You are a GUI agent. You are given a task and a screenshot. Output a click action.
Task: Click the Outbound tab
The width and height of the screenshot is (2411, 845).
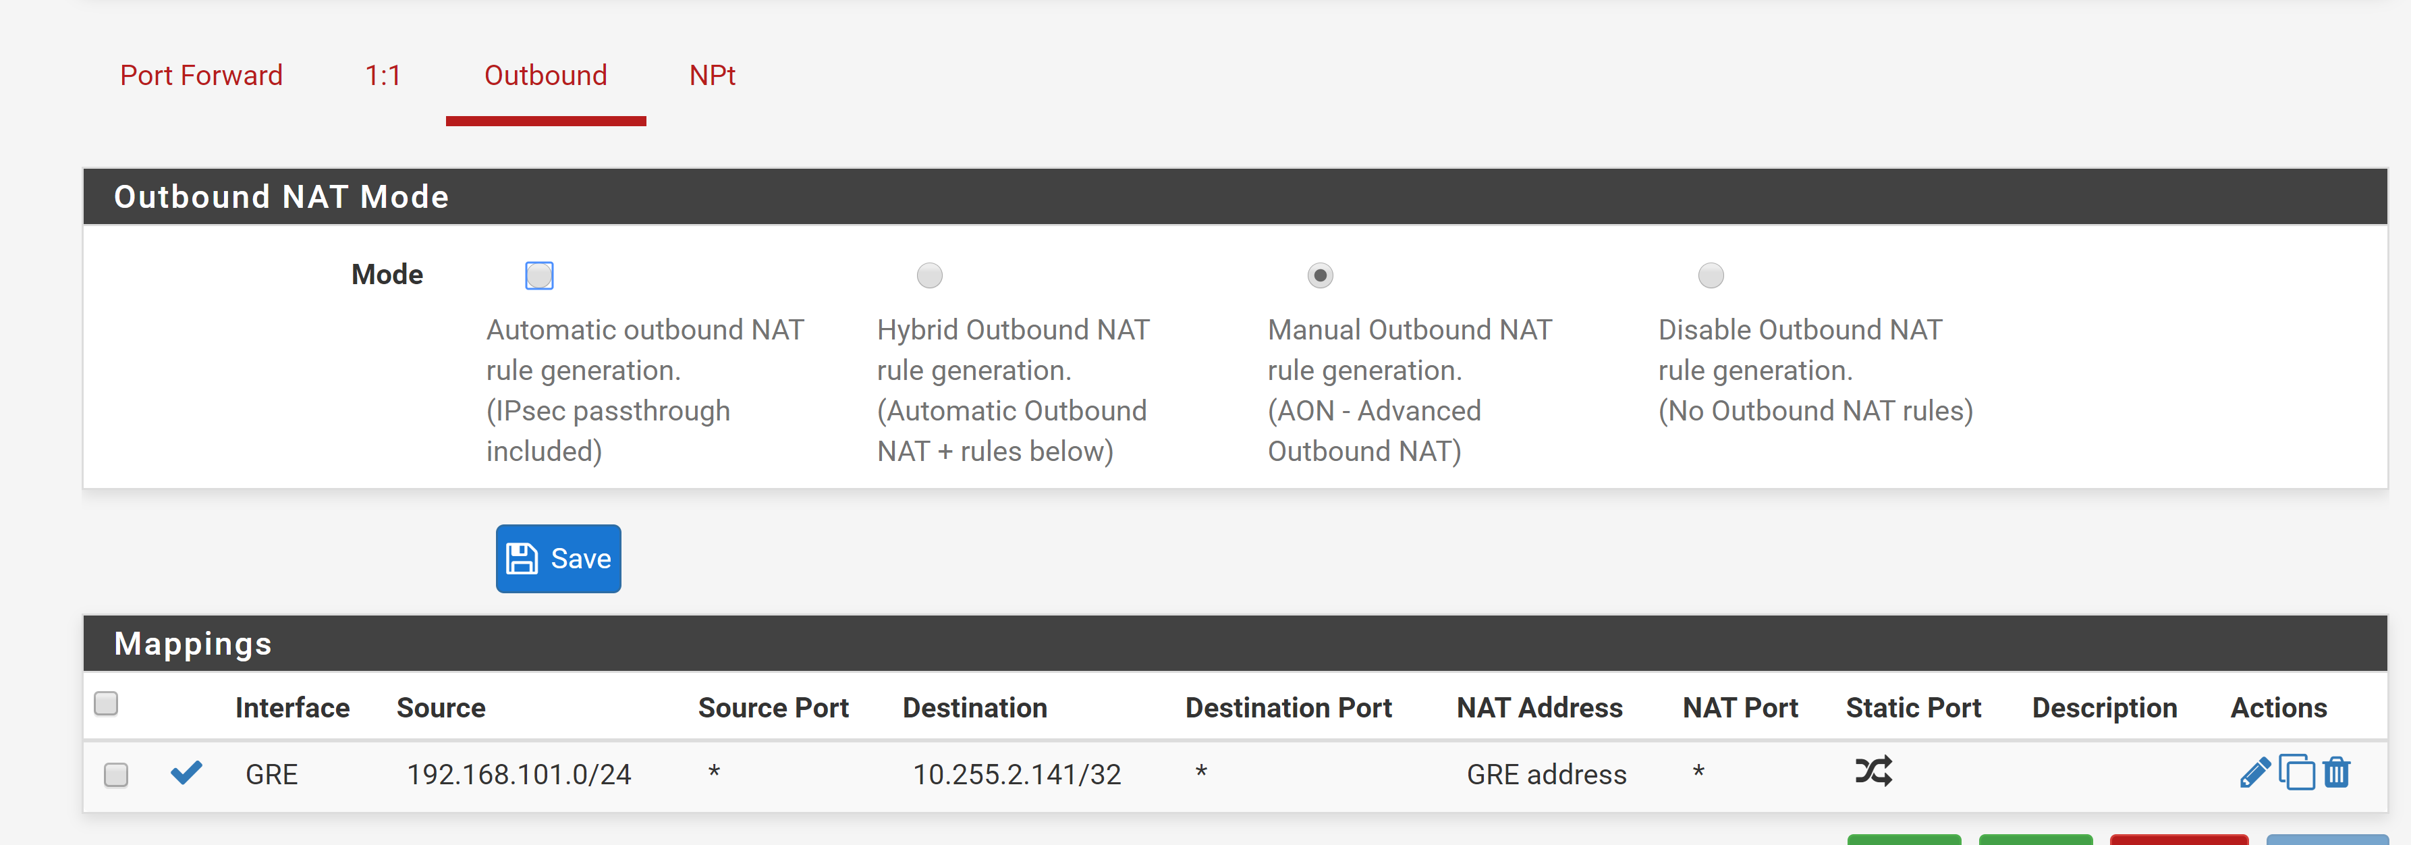click(x=546, y=76)
